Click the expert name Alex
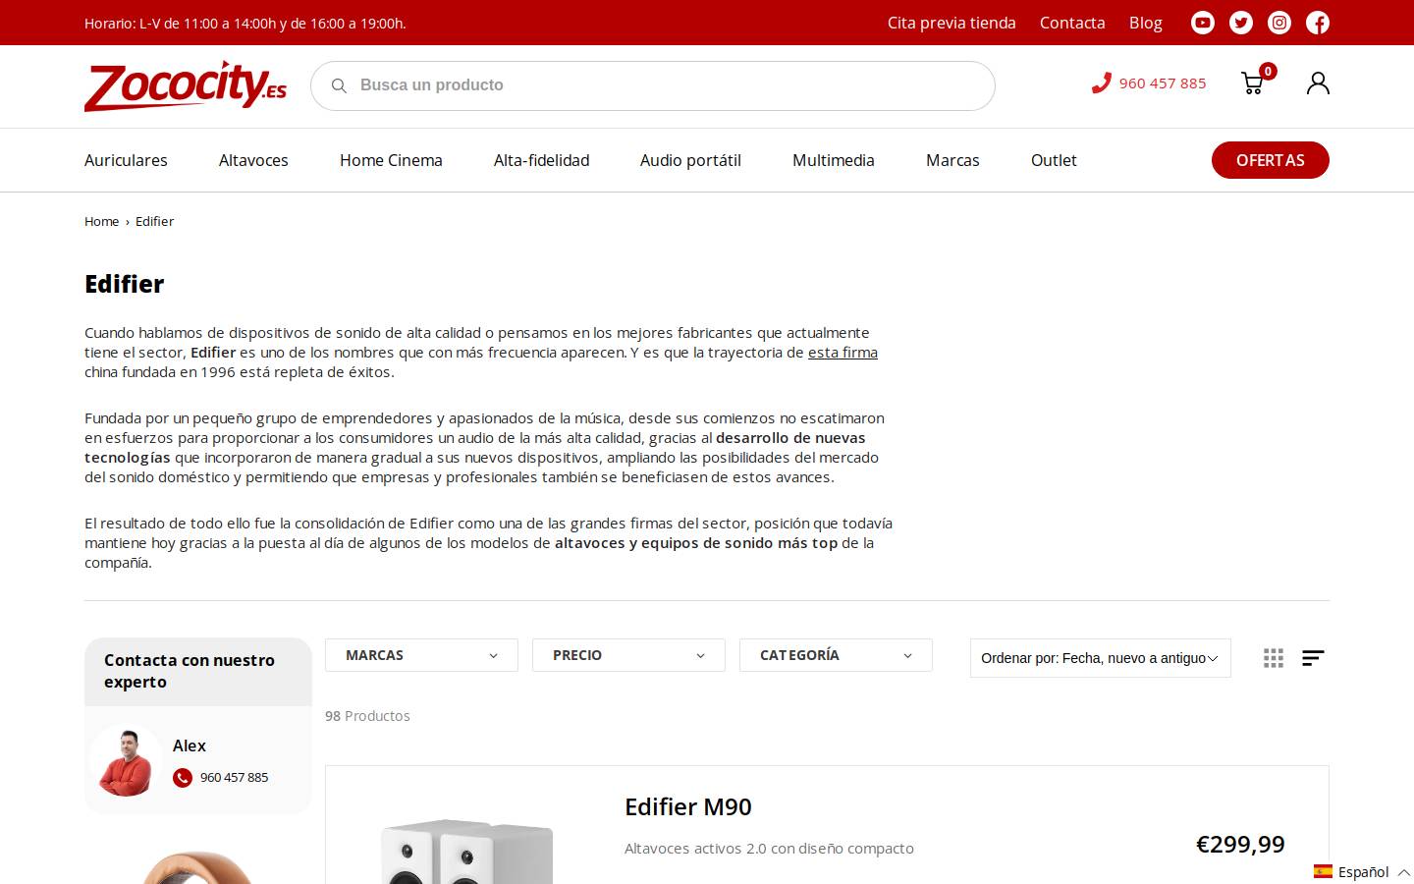This screenshot has width=1414, height=884. (190, 746)
